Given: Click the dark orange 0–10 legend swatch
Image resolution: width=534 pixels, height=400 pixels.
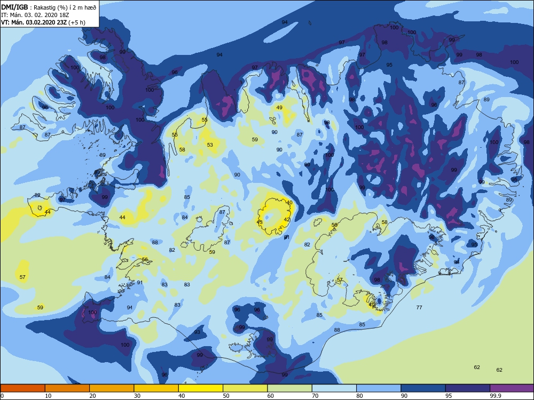Looking at the screenshot, I should point(22,388).
